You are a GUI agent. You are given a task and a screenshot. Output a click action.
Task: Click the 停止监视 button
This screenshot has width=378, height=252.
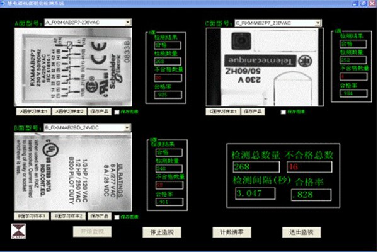point(162,232)
